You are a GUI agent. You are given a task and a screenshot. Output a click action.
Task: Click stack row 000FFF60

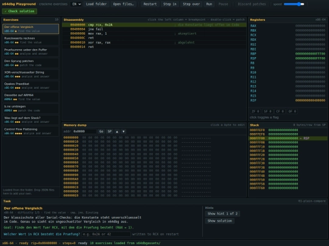coord(288,188)
